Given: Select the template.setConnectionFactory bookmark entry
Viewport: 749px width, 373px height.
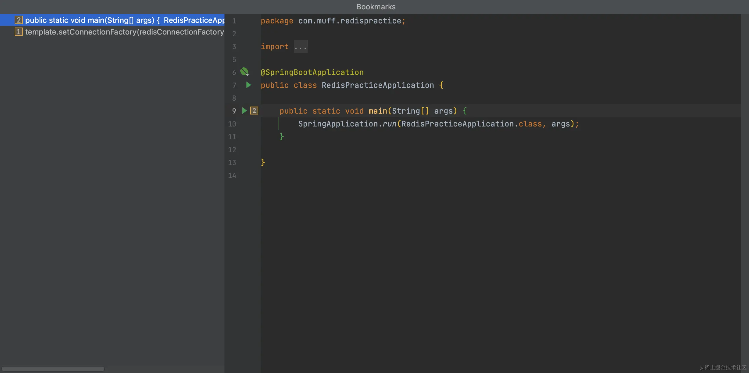Looking at the screenshot, I should [x=124, y=32].
